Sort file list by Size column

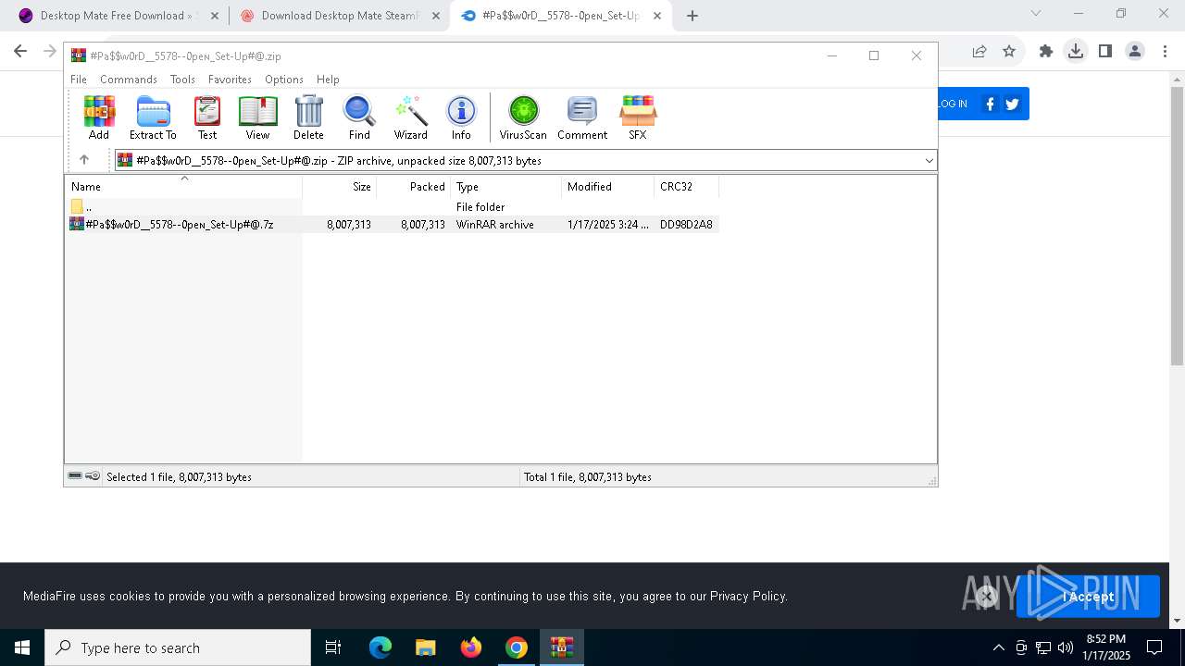tap(340, 186)
